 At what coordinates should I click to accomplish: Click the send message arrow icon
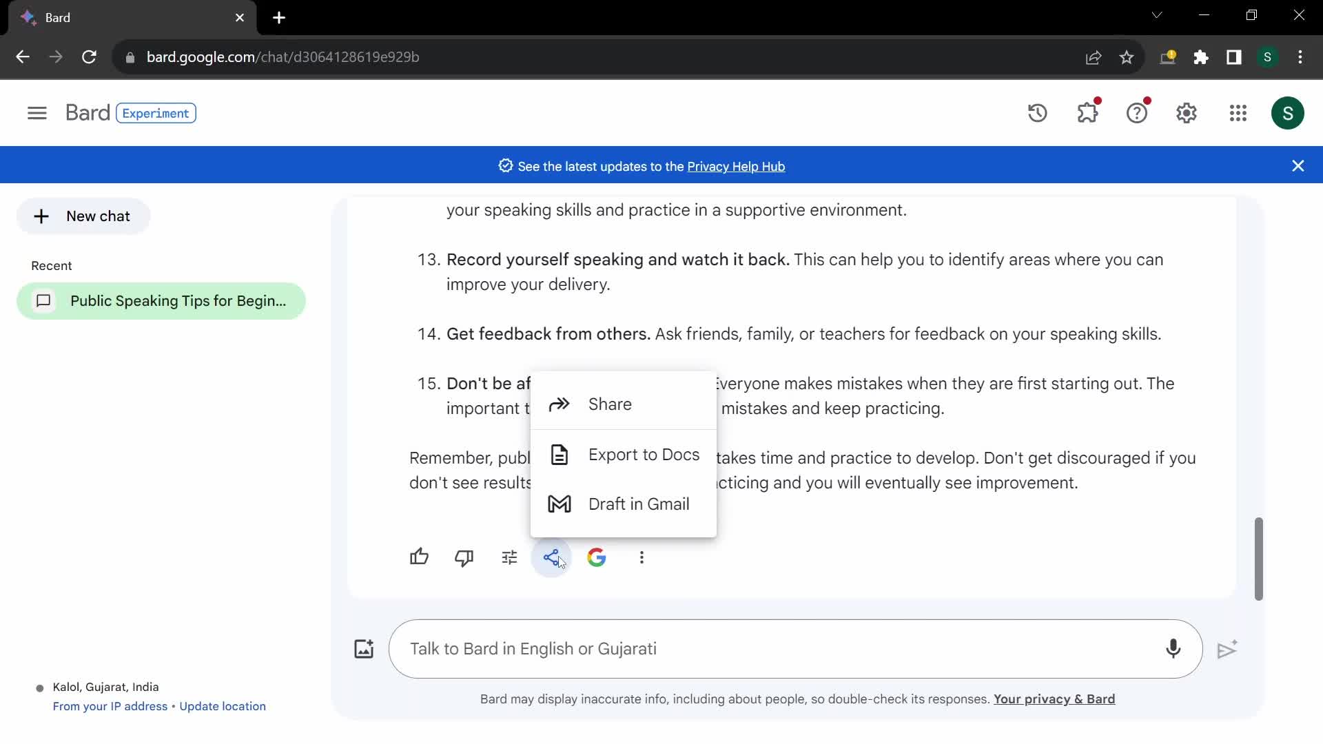1227,649
